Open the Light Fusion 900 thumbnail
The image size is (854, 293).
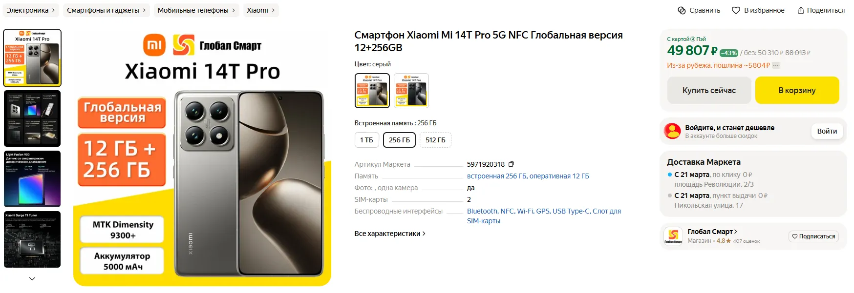click(x=32, y=179)
